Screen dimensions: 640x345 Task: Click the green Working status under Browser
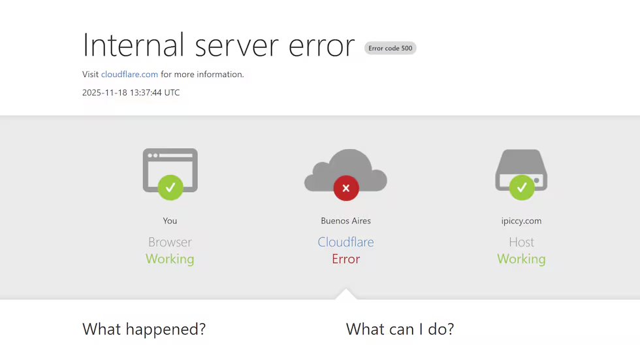click(x=170, y=259)
